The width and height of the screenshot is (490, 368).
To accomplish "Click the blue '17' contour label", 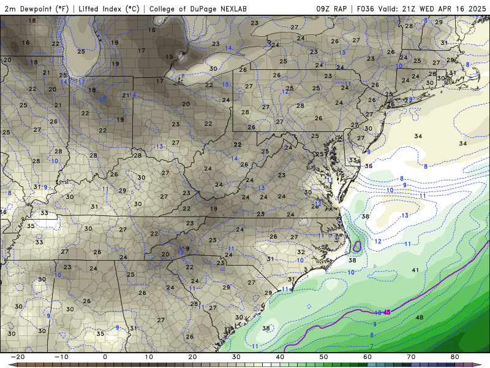I will [x=81, y=82].
